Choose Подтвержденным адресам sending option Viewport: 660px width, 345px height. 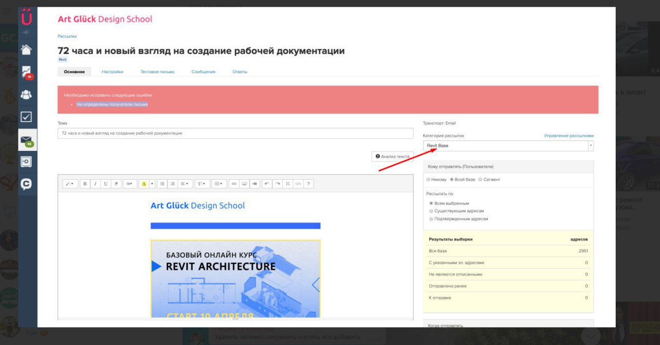pos(431,219)
